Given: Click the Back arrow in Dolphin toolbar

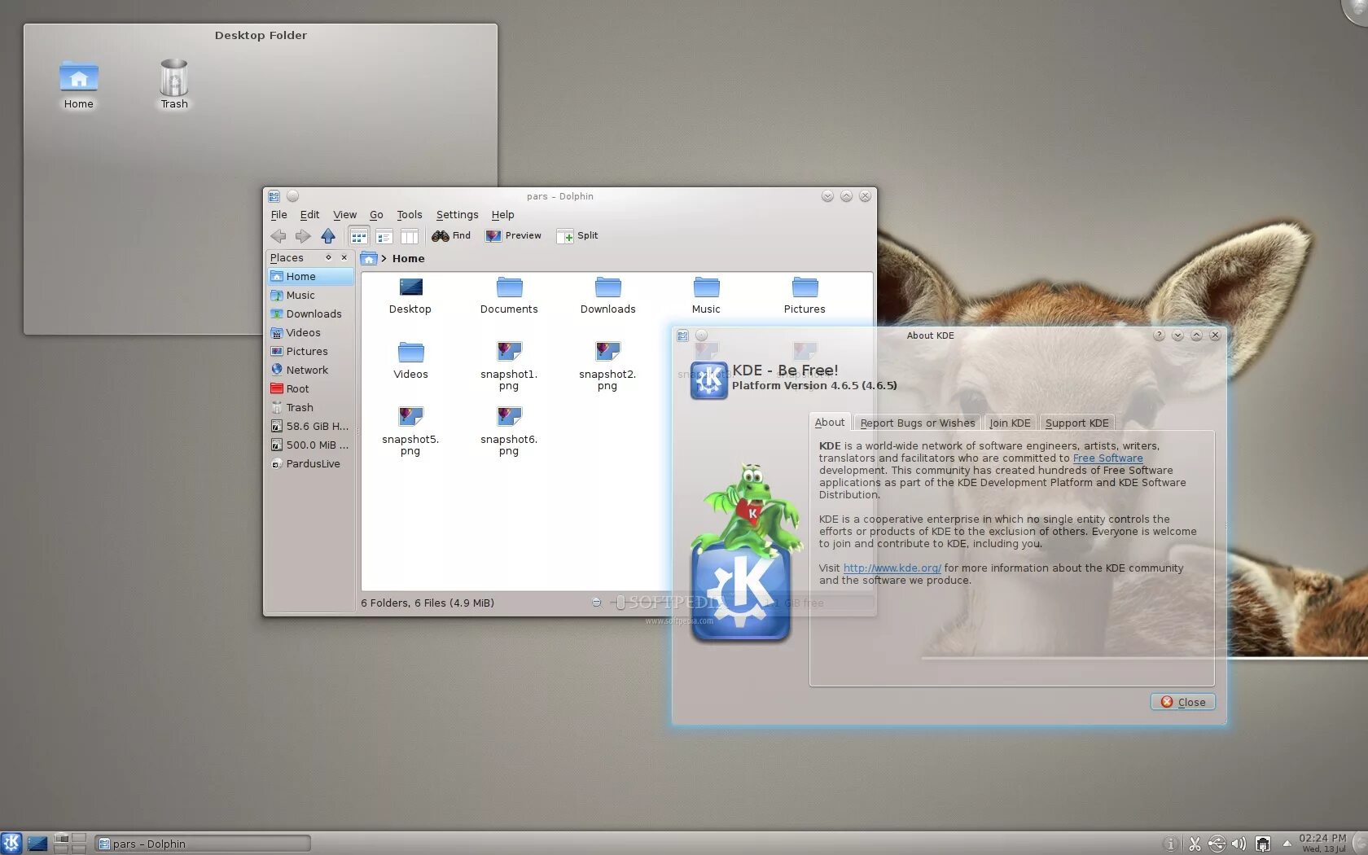Looking at the screenshot, I should point(278,236).
